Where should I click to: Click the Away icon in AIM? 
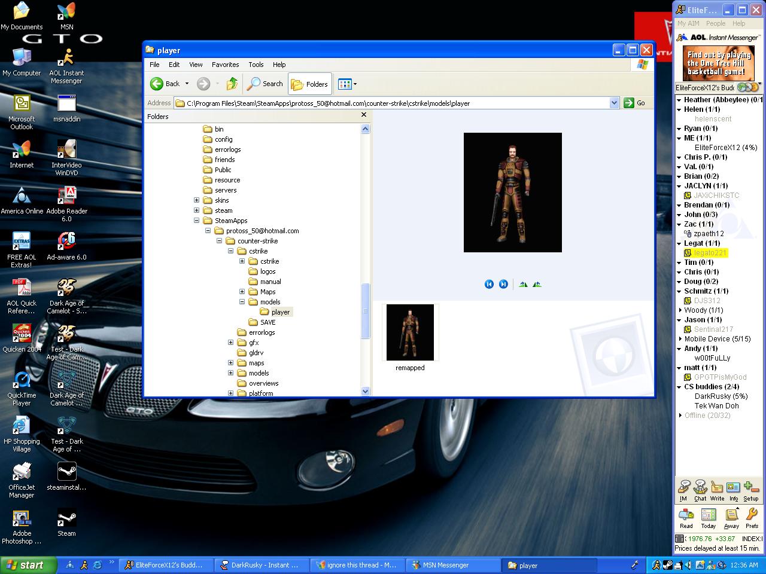[731, 518]
